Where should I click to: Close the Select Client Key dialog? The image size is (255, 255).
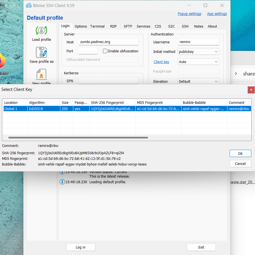251,90
